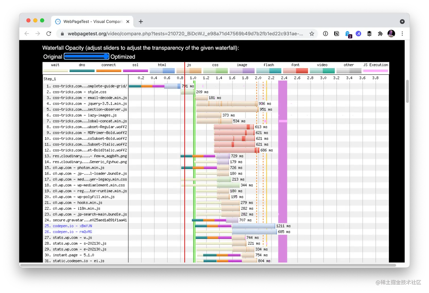Click the '986 ms' jquery bar label

tap(265, 104)
